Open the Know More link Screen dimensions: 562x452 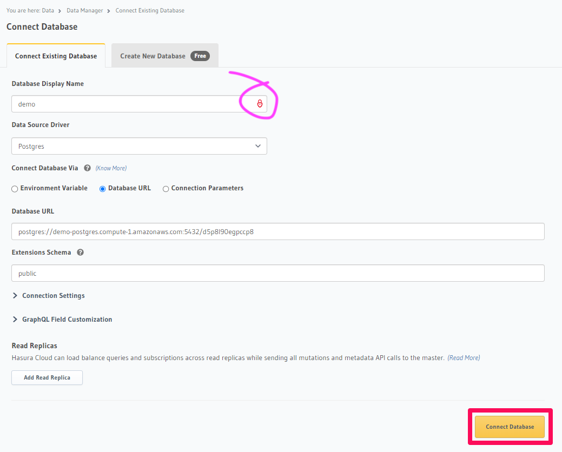coord(111,168)
